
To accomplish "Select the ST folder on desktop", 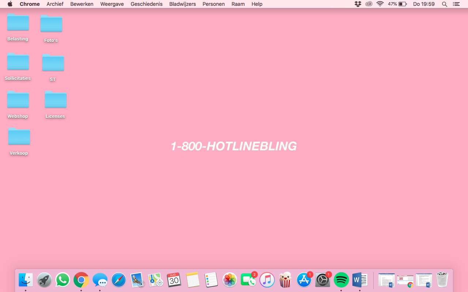I will point(53,68).
